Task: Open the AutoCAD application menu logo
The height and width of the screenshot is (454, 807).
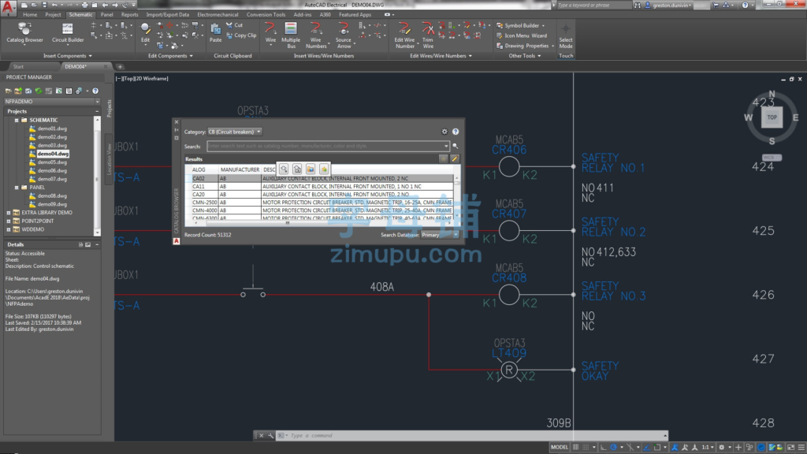Action: pyautogui.click(x=8, y=7)
